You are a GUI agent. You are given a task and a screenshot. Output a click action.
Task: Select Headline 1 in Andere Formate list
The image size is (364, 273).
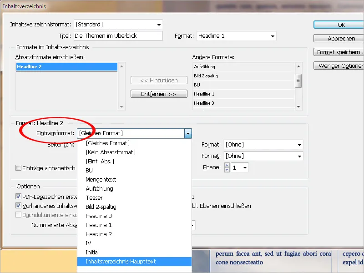(x=244, y=94)
